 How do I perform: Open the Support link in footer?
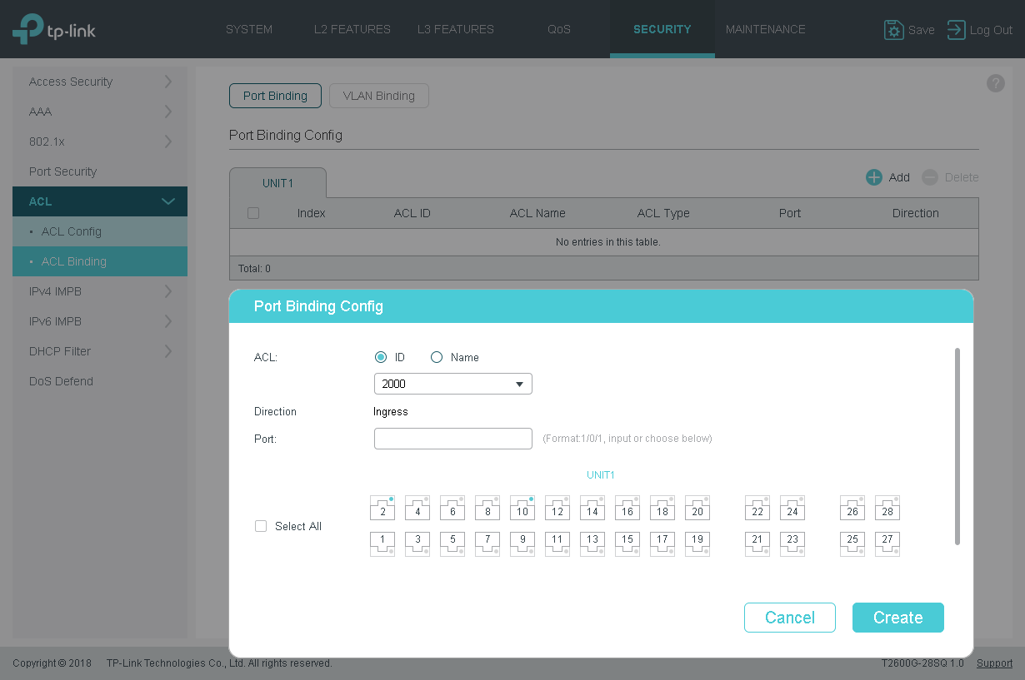click(995, 663)
